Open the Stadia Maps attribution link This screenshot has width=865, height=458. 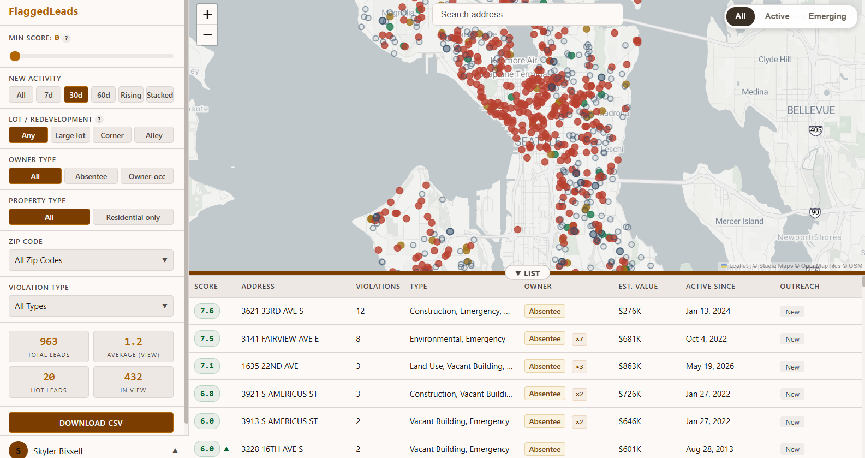776,266
